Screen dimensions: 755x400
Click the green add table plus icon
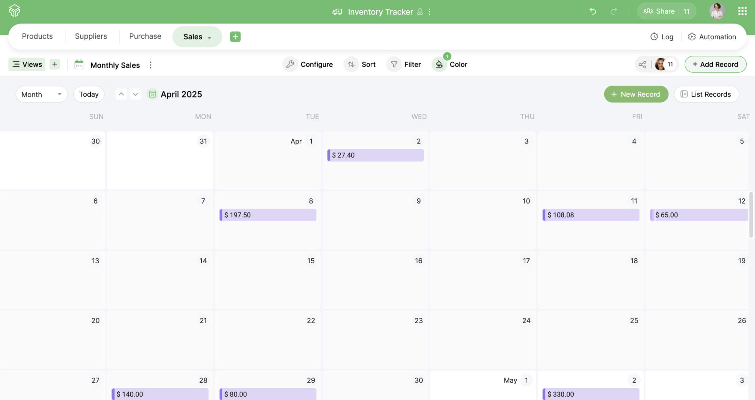[x=235, y=37]
